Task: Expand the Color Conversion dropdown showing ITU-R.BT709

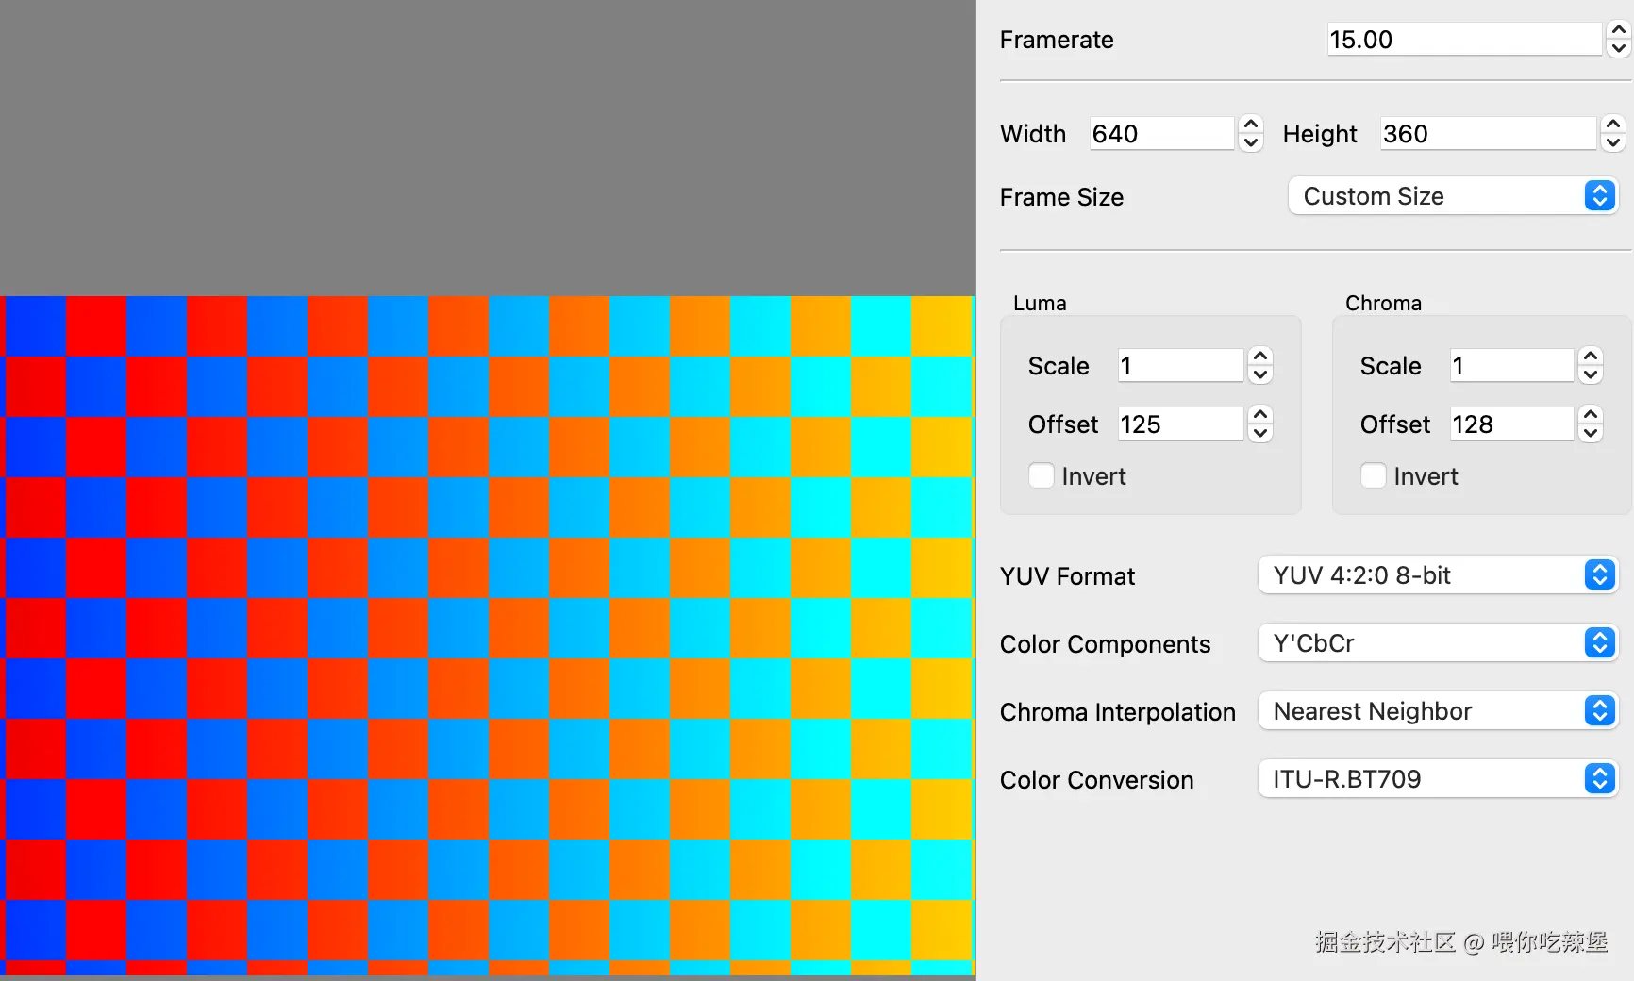Action: pyautogui.click(x=1438, y=779)
